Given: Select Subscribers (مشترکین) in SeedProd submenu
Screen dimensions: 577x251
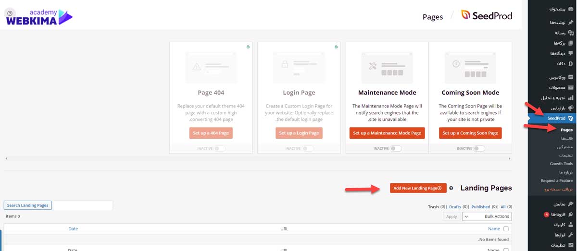Looking at the screenshot, I should (566, 147).
